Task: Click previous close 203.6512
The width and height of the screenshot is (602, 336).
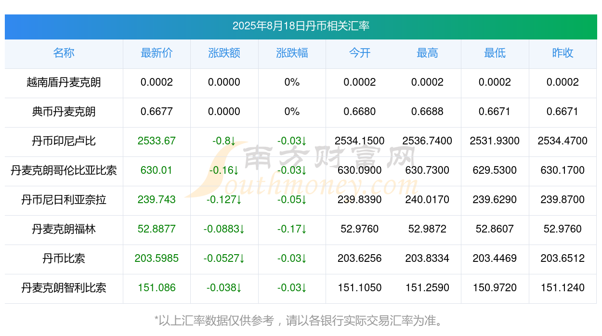Action: [x=563, y=258]
